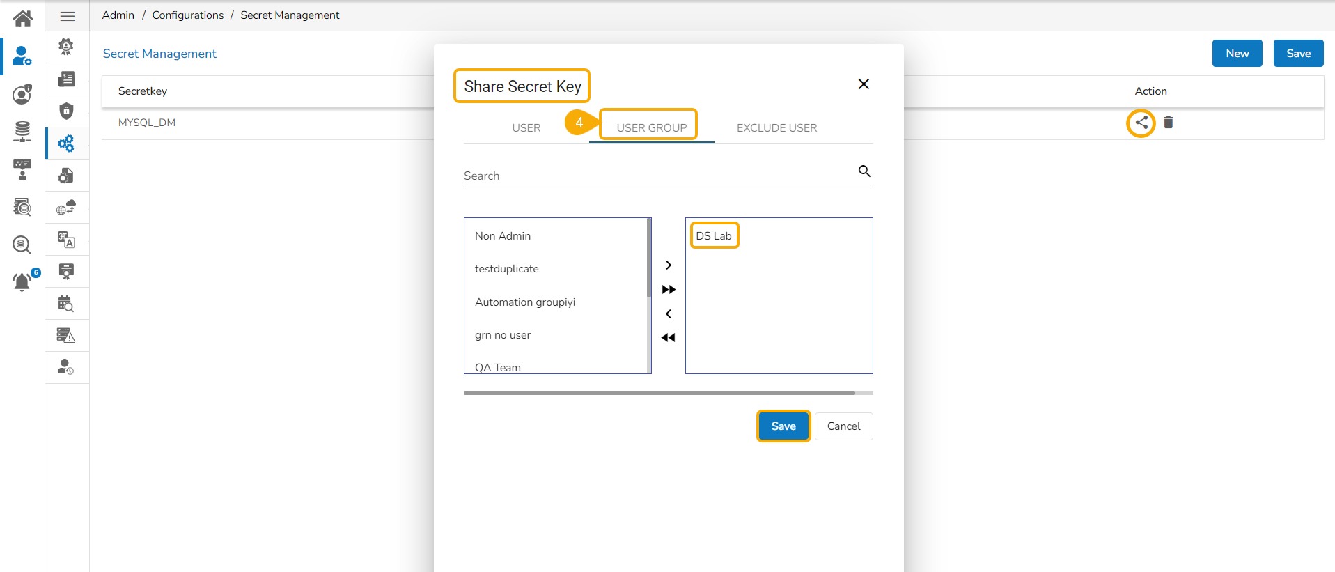Open the billing document icon in admin panel
This screenshot has height=572, width=1335.
66,79
